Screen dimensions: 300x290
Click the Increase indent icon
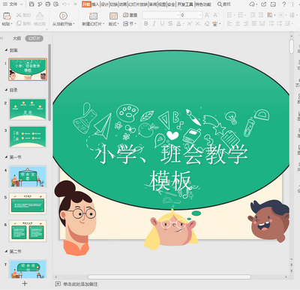pyautogui.click(x=261, y=15)
